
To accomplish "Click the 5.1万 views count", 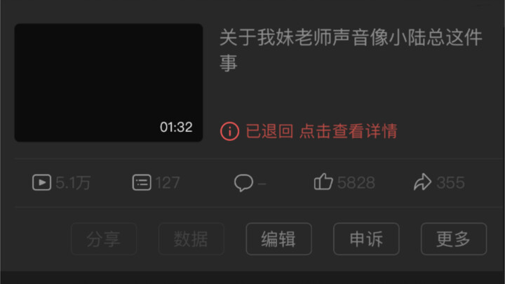I will tap(73, 183).
